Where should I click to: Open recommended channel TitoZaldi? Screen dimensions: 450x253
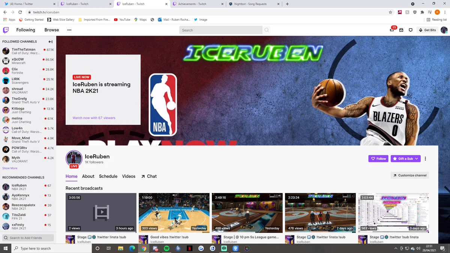tap(28, 217)
